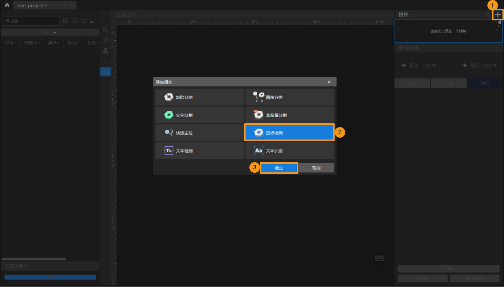The width and height of the screenshot is (504, 287).
Task: Cancel with the 取消 button
Action: (x=317, y=168)
